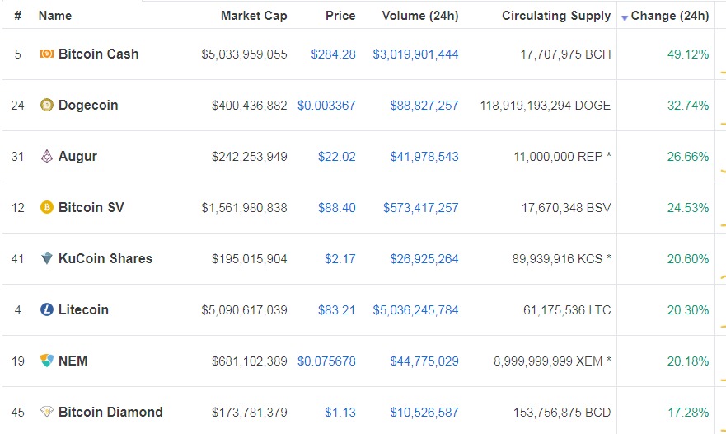Click the Dogecoin coin icon
726x434 pixels.
47,106
